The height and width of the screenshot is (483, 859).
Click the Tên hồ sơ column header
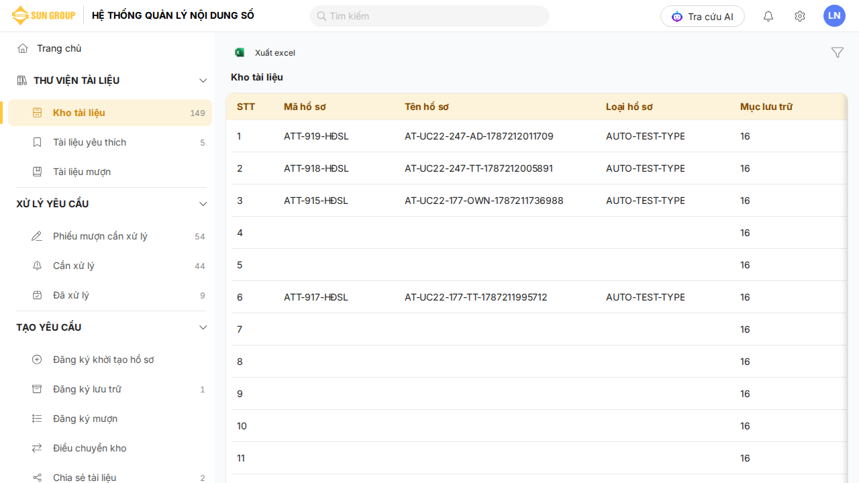(x=427, y=107)
